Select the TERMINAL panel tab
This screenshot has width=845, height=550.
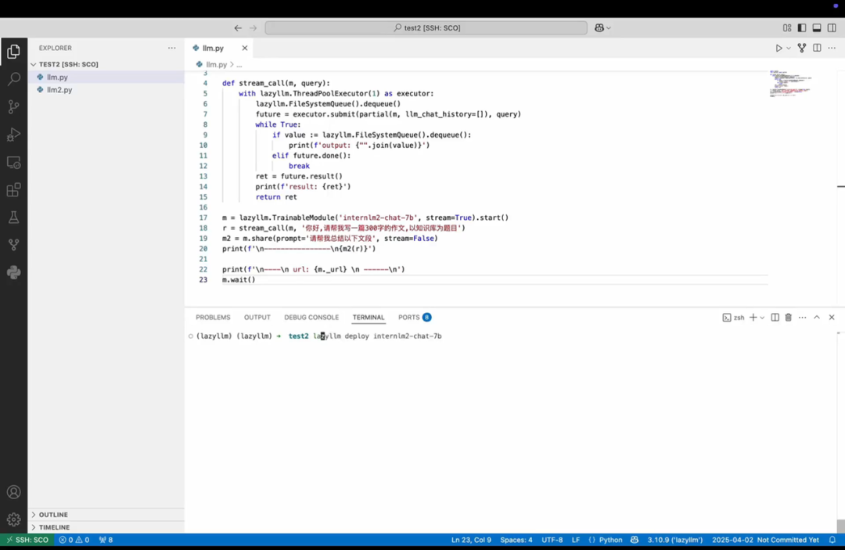369,318
